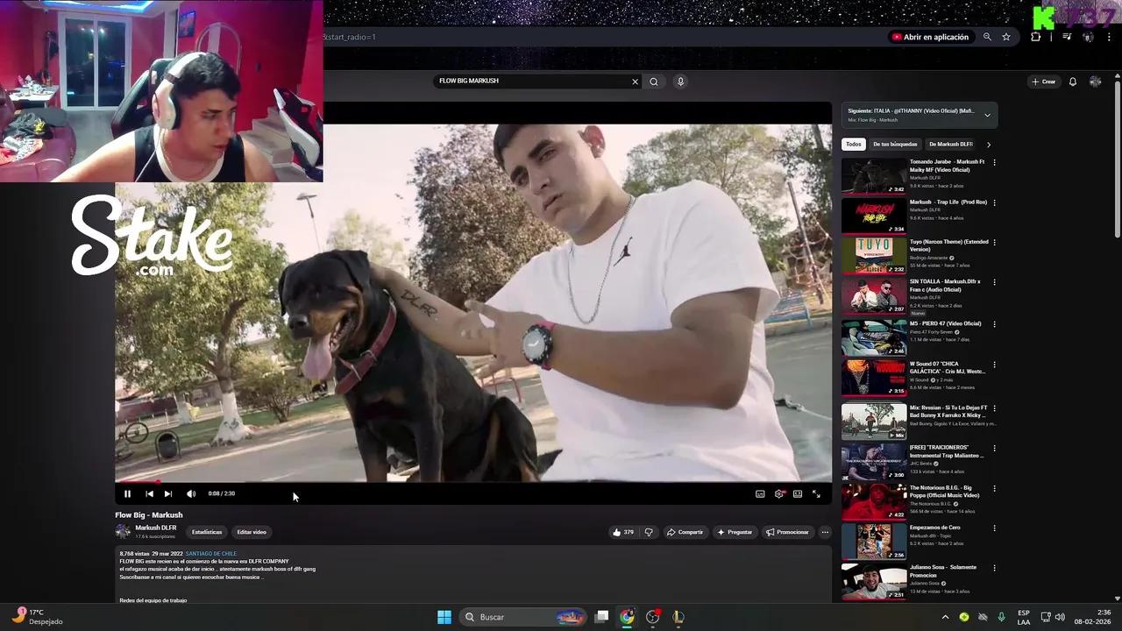
Task: Open Chrome from the taskbar
Action: [x=627, y=617]
